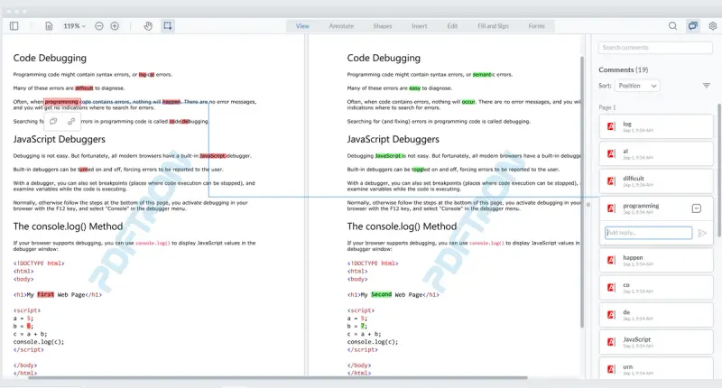Open the comments filter icon

pos(707,86)
